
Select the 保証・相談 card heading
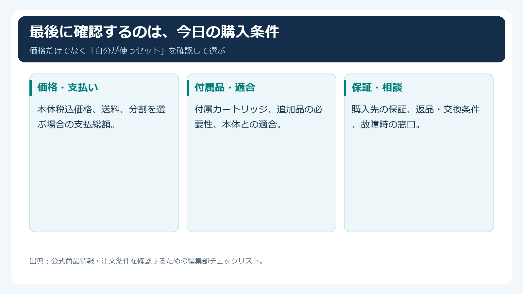[377, 88]
